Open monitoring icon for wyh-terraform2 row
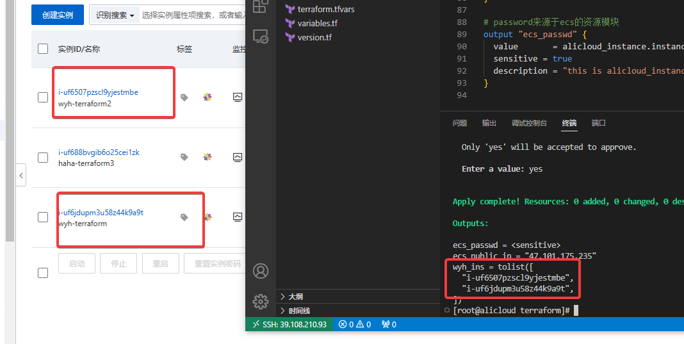684x344 pixels. click(x=238, y=97)
